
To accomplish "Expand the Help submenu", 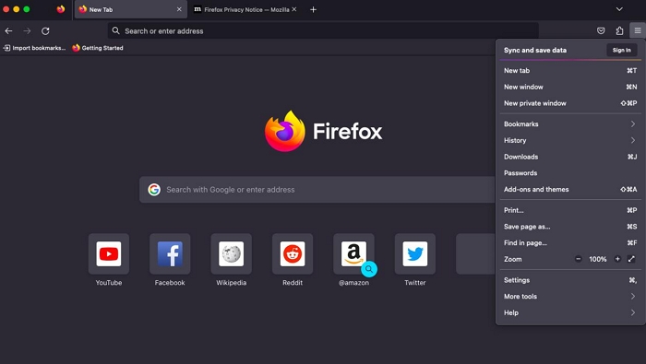I will click(x=570, y=313).
